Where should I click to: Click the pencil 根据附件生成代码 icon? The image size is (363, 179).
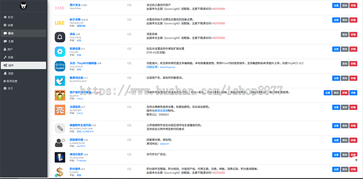point(60,128)
